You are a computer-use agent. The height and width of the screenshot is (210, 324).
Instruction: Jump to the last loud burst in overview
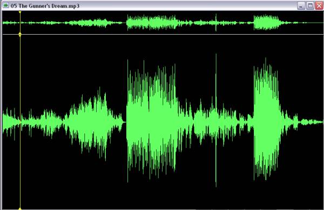267,22
